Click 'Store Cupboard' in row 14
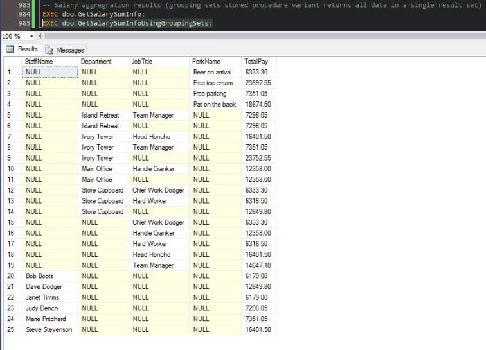The height and width of the screenshot is (350, 486). click(x=104, y=211)
